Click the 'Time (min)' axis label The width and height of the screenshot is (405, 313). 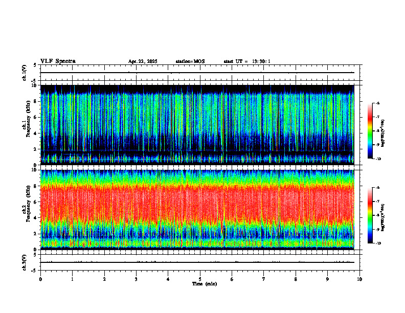pos(205,284)
